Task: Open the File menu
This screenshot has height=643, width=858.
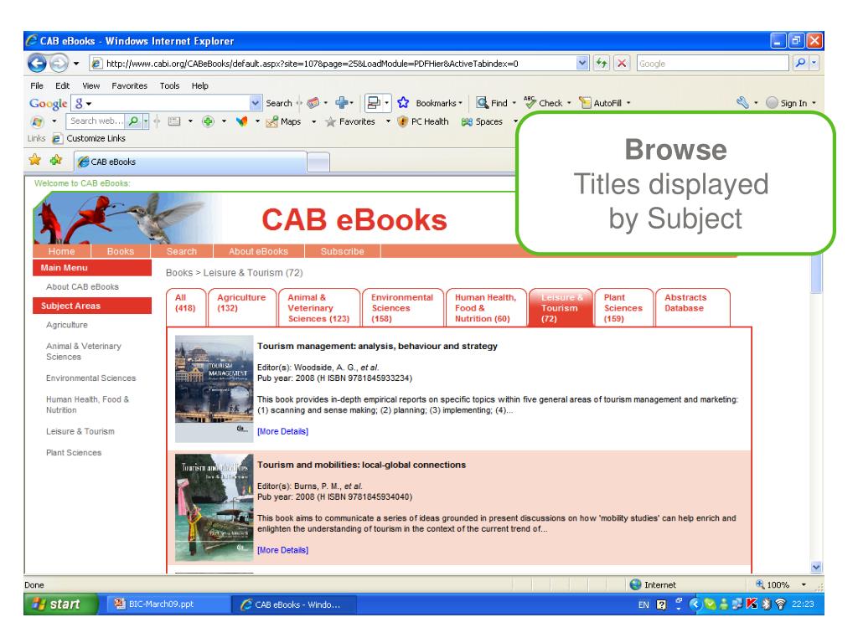Action: pyautogui.click(x=37, y=85)
